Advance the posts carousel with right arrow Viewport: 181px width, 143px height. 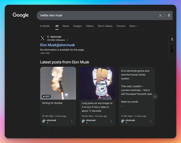(x=155, y=96)
